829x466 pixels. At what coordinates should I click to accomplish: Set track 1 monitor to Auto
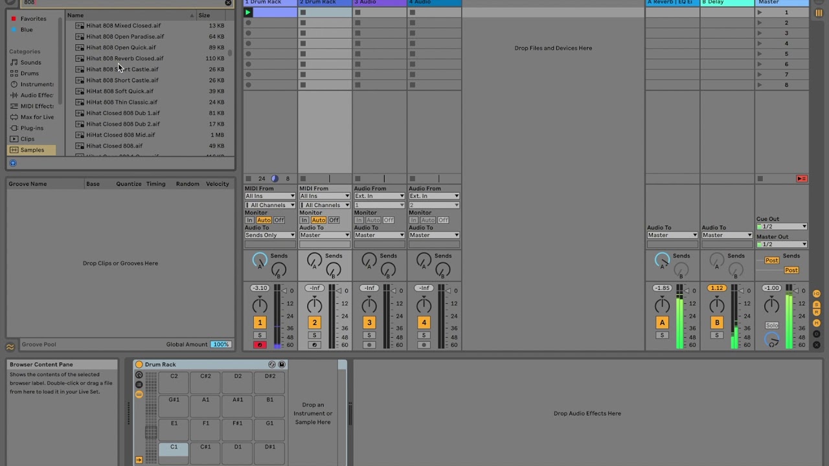[264, 220]
